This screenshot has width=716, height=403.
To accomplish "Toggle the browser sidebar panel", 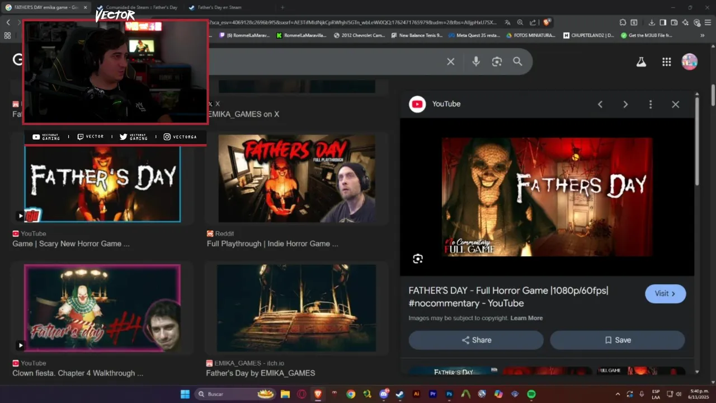I will click(663, 22).
